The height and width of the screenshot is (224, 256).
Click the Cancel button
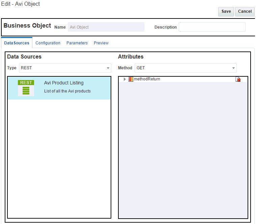coord(245,11)
